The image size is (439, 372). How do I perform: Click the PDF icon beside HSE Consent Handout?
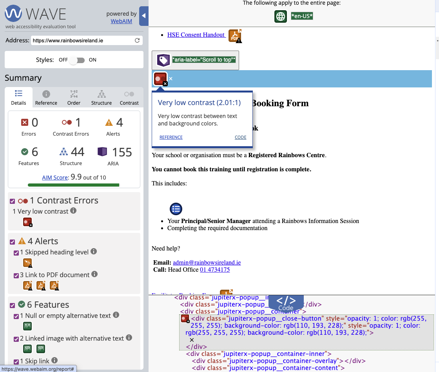[x=235, y=36]
